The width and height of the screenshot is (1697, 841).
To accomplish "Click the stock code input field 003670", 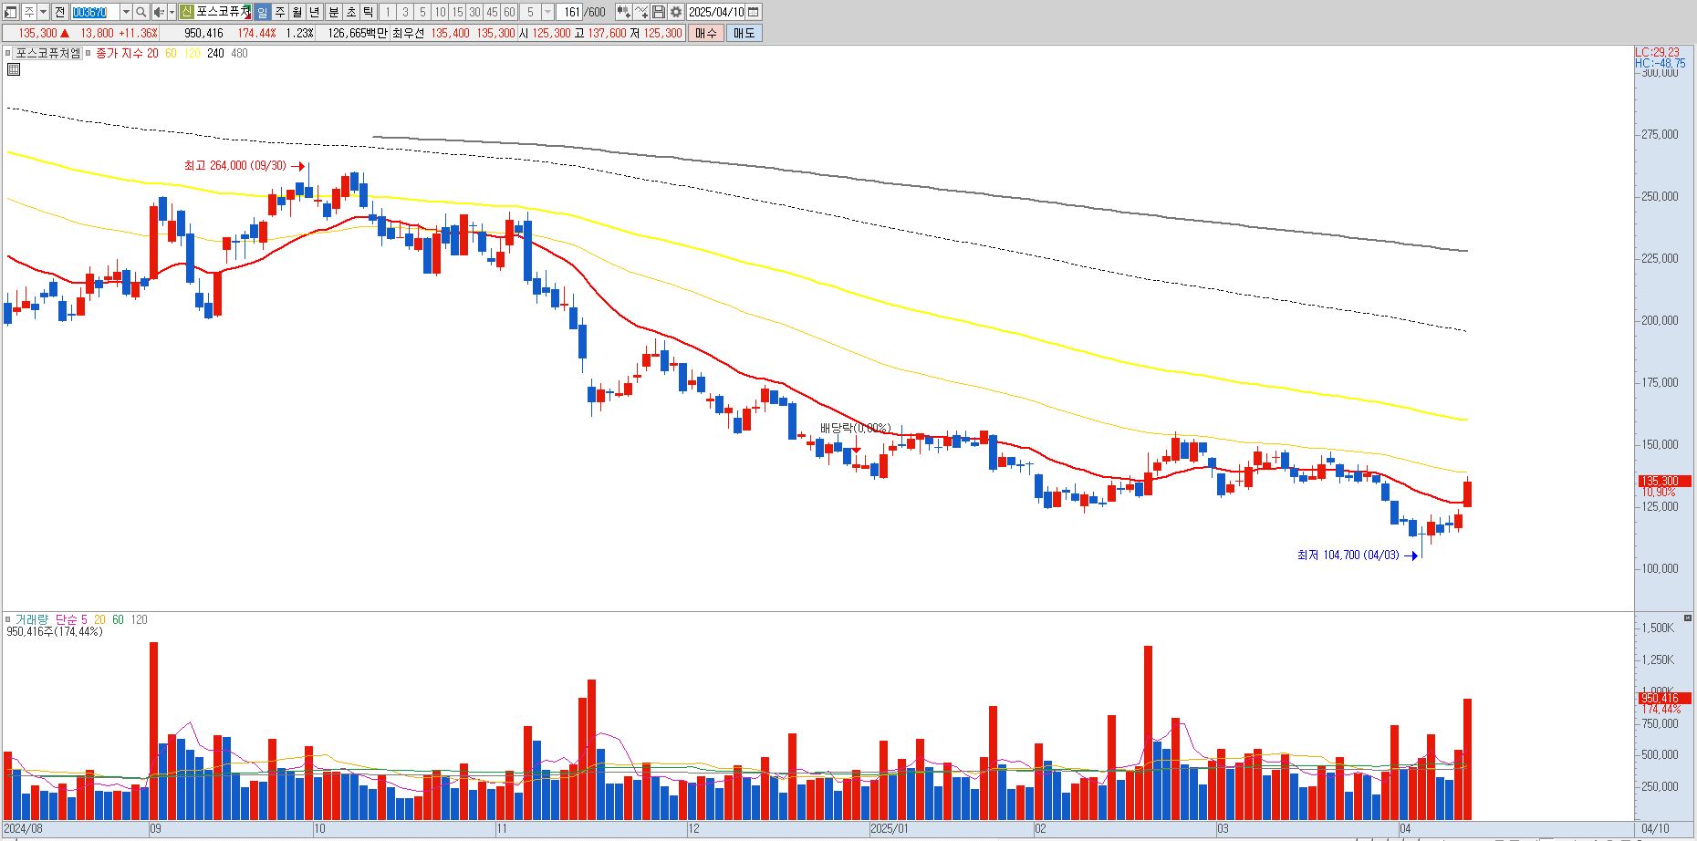I will coord(95,12).
